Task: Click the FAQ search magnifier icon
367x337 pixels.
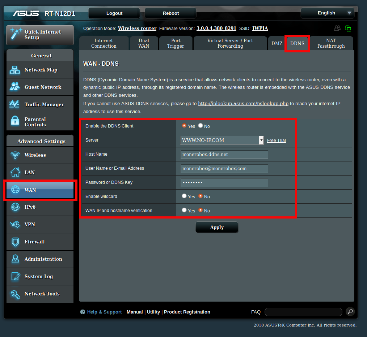Action: point(350,311)
